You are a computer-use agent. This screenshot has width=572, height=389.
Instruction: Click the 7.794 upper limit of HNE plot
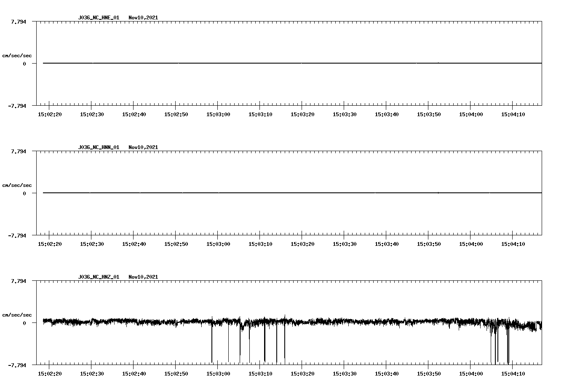19,21
